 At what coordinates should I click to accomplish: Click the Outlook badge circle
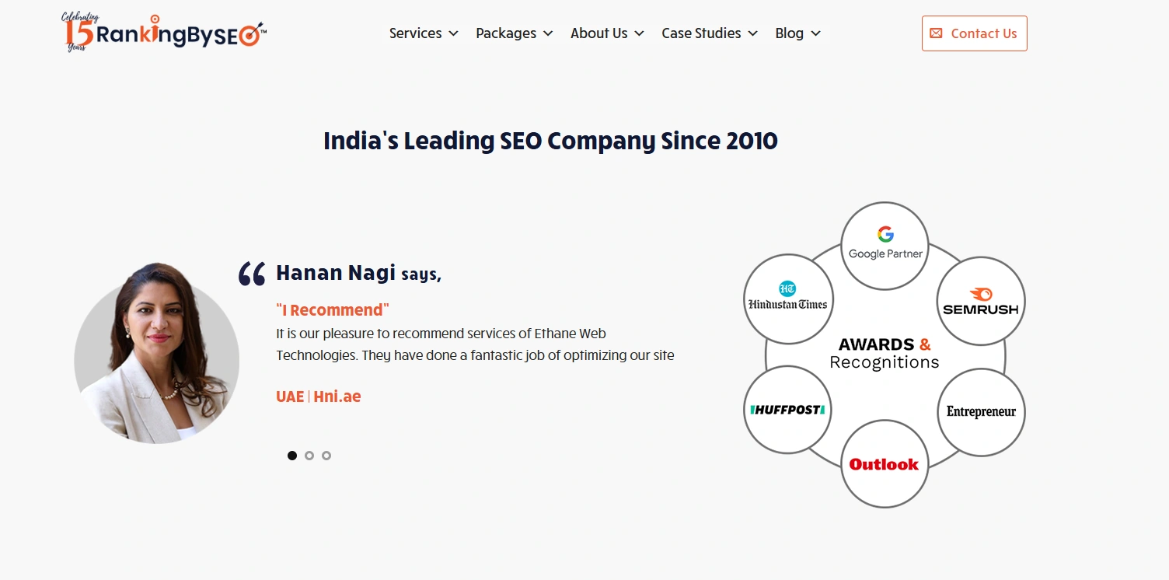pyautogui.click(x=885, y=464)
